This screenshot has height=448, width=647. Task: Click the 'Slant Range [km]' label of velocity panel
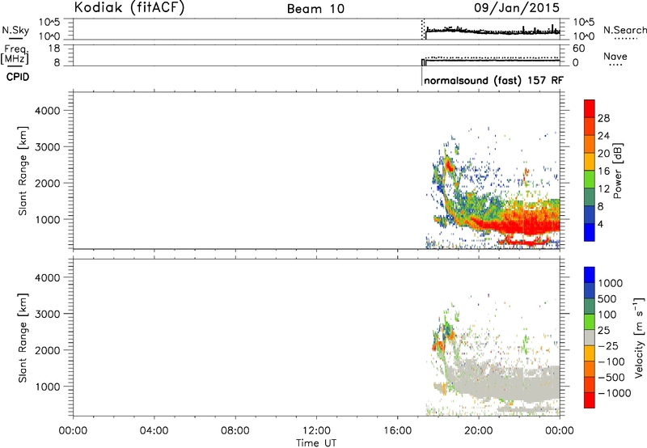[23, 338]
